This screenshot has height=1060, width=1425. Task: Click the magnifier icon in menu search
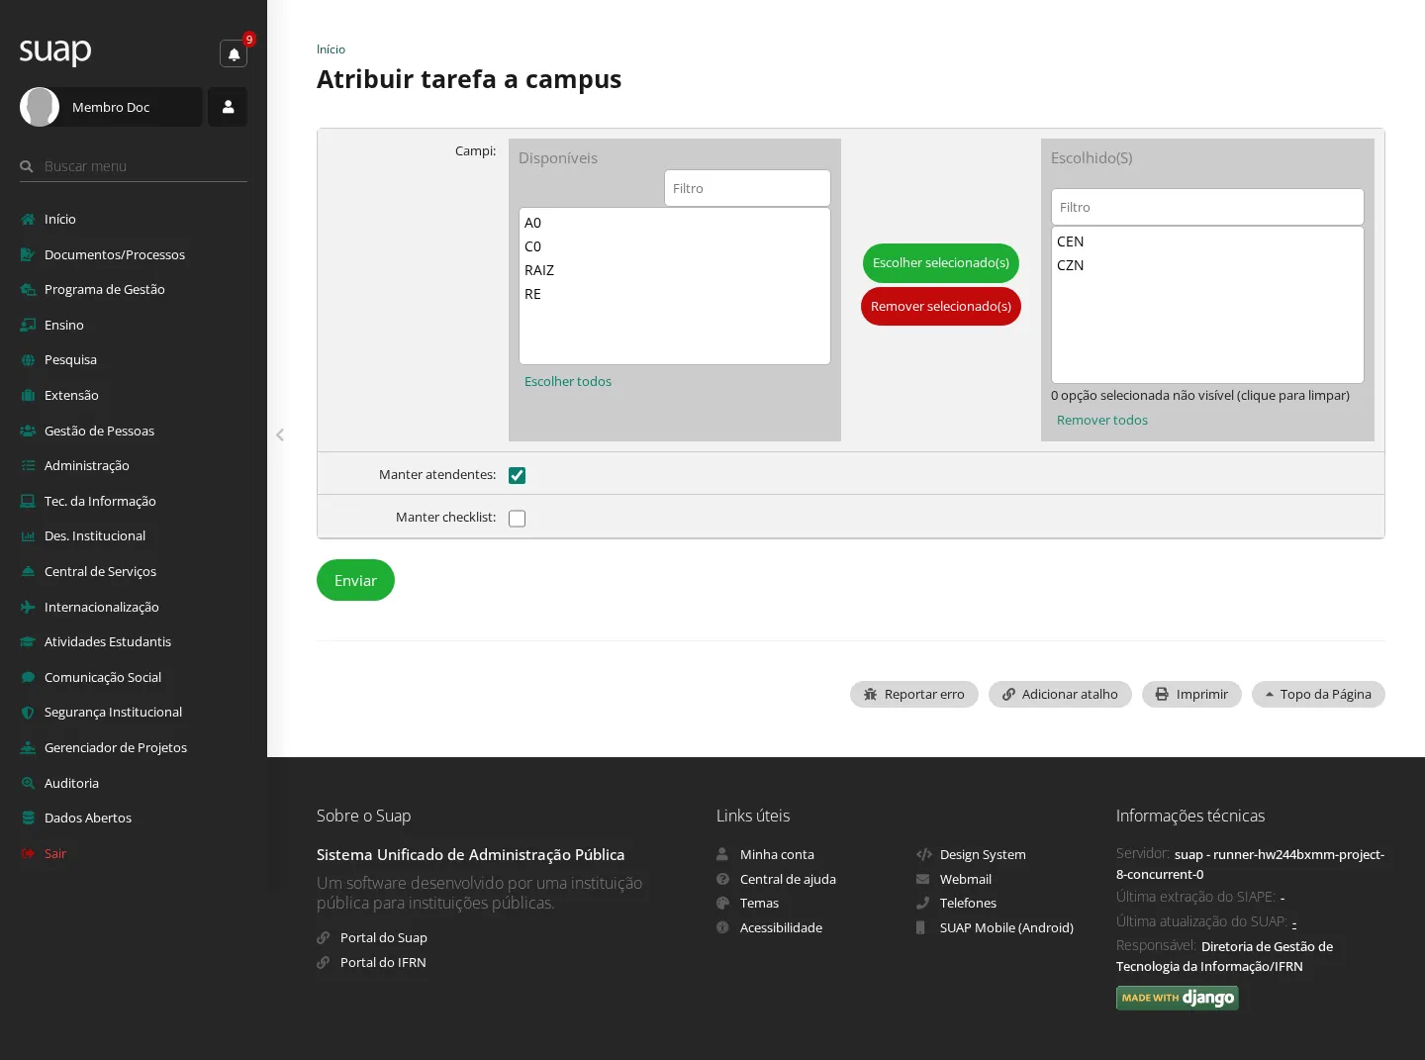pyautogui.click(x=27, y=166)
